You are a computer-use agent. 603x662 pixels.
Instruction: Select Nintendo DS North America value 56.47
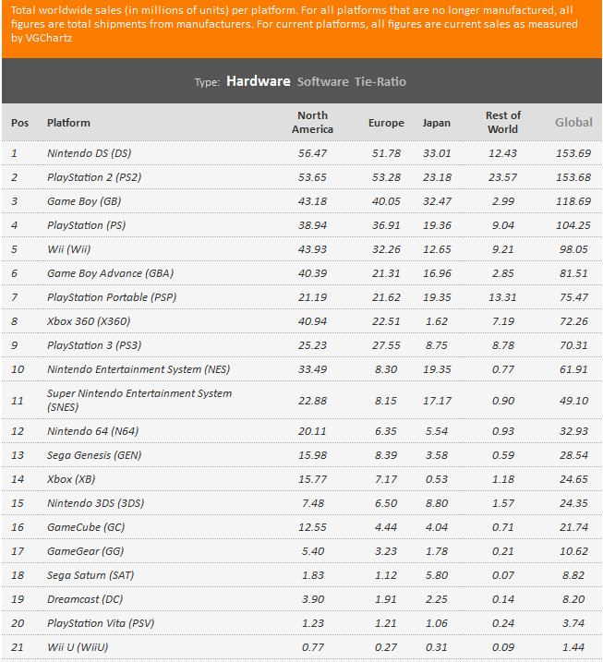pyautogui.click(x=312, y=153)
